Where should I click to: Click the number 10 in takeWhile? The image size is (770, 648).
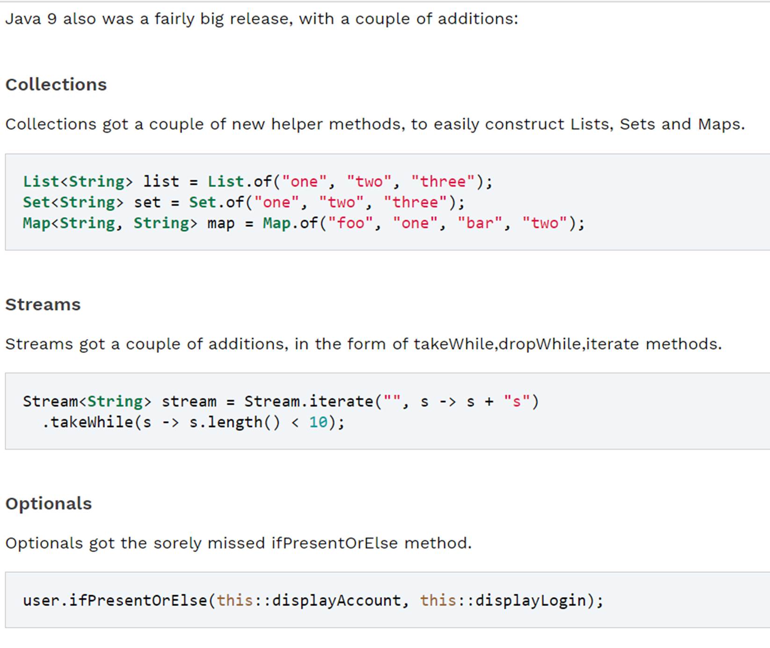318,422
